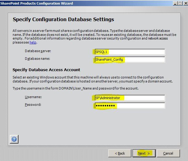
Task: Proceed by clicking the Next button
Action: tap(144, 153)
